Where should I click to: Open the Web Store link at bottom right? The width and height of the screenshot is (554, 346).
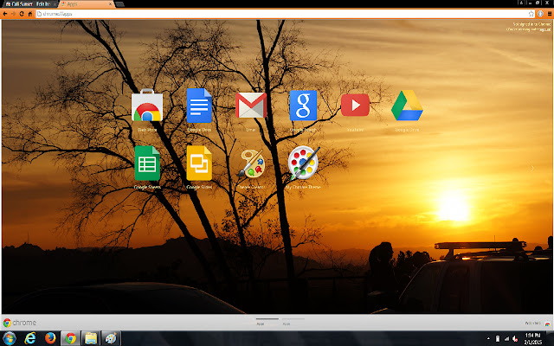(538, 323)
